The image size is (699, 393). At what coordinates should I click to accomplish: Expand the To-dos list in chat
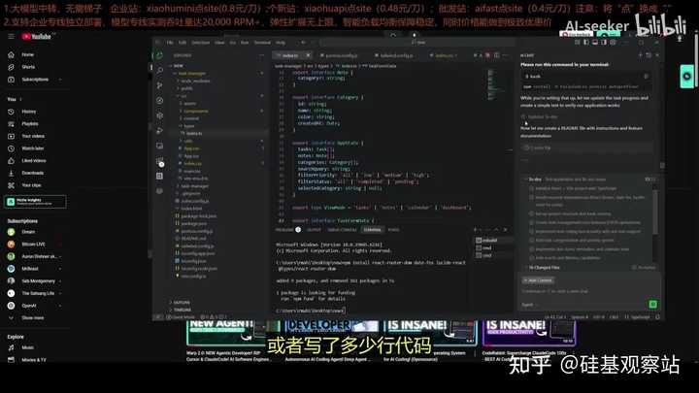(535, 180)
